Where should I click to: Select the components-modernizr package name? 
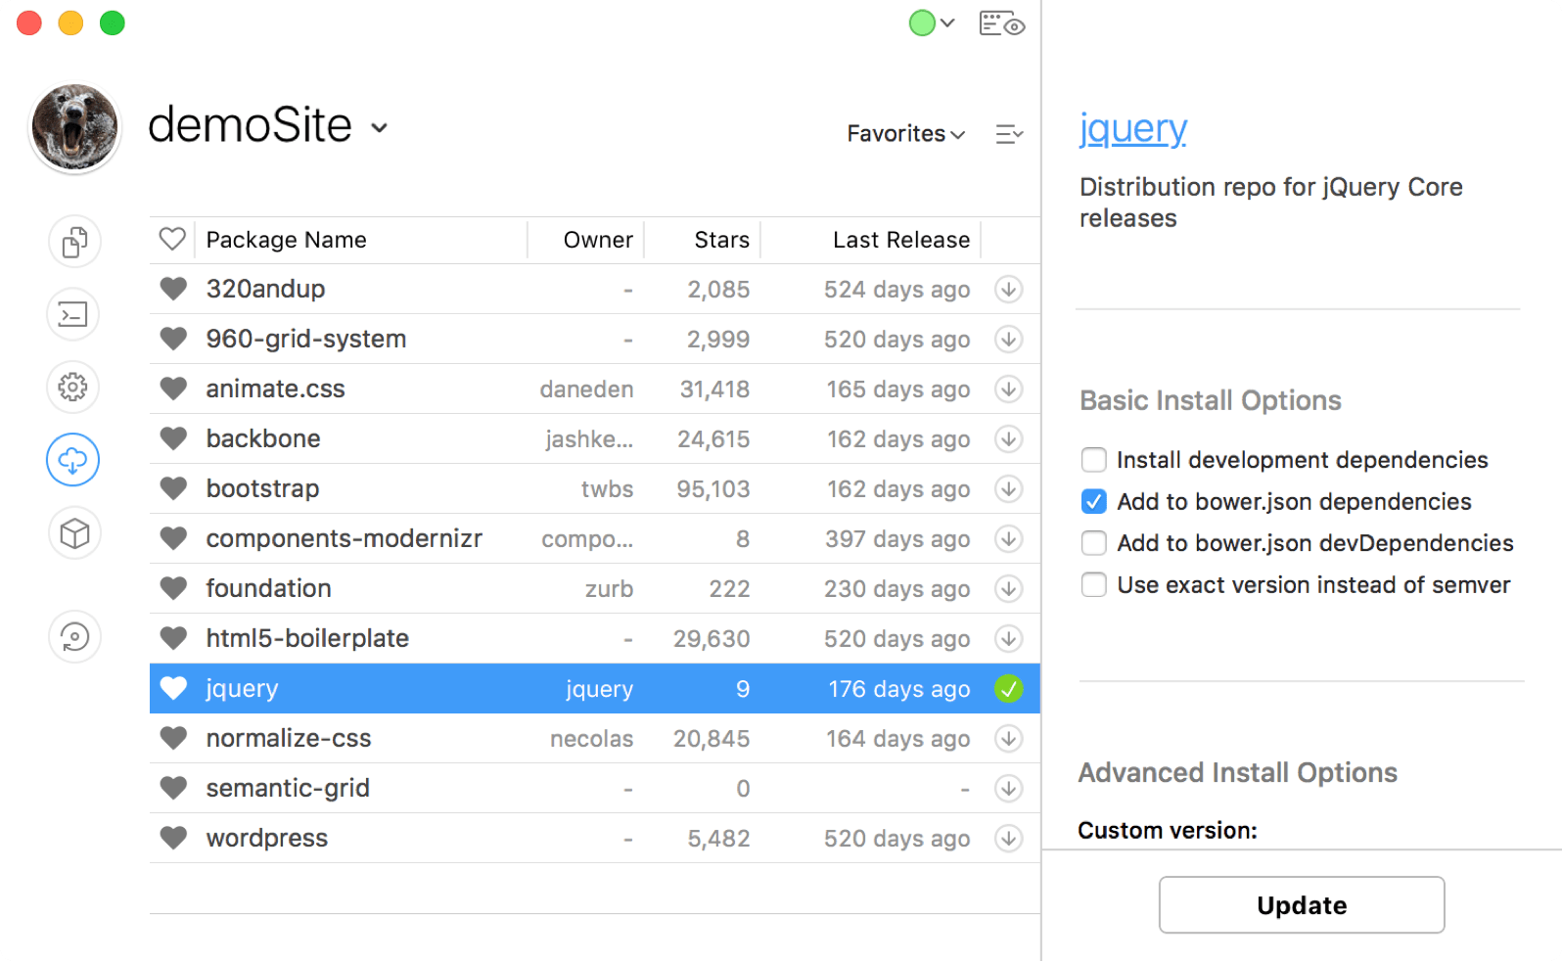click(x=345, y=539)
